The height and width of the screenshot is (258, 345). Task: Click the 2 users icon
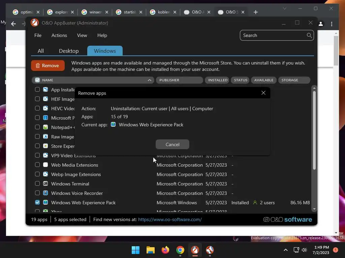pos(255,203)
